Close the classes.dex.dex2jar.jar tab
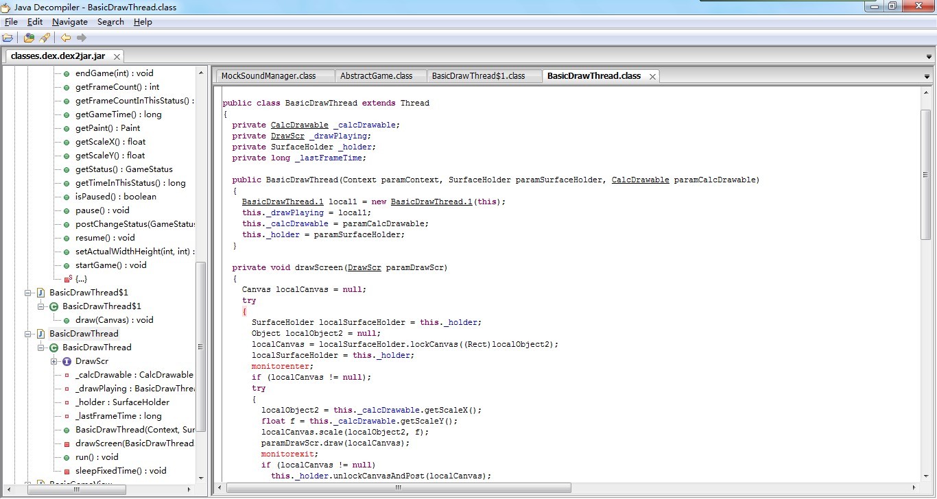Screen dimensions: 937x499 pos(117,57)
